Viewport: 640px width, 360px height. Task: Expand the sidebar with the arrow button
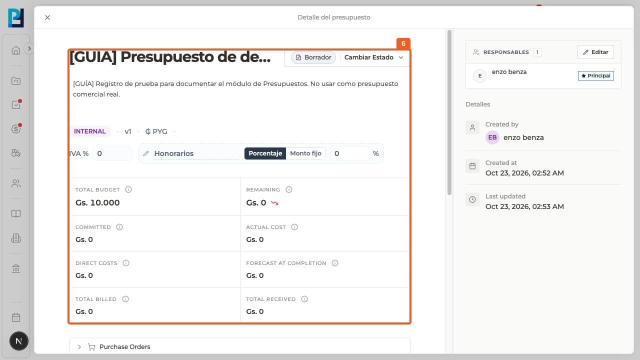[29, 48]
